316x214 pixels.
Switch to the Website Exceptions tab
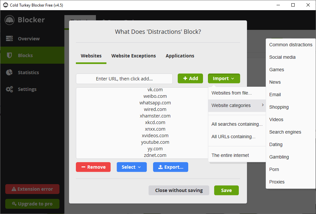[x=133, y=56]
